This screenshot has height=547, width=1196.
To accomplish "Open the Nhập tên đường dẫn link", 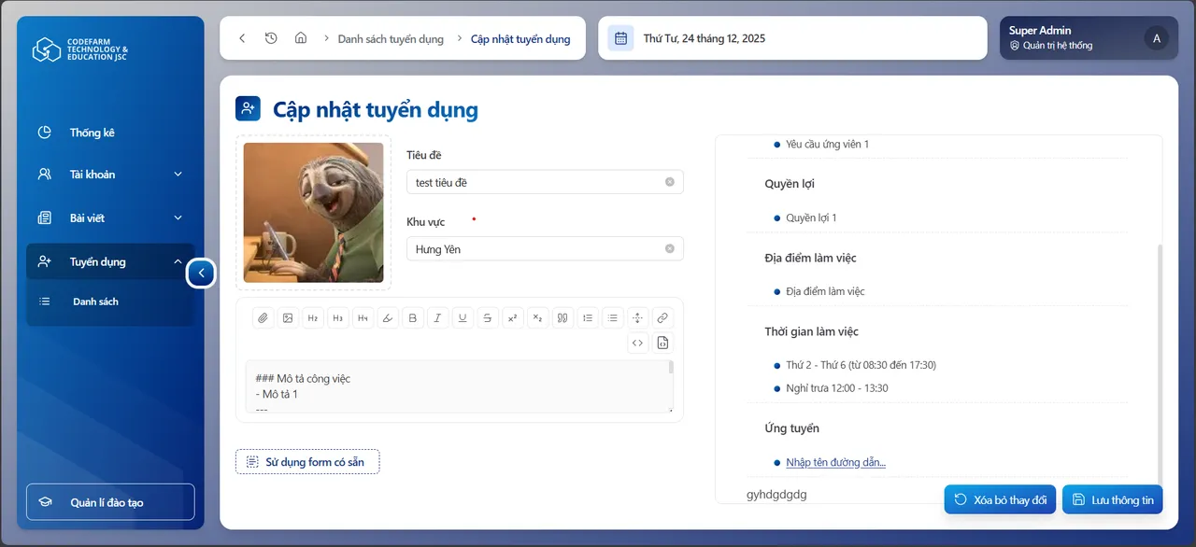I will pos(834,461).
